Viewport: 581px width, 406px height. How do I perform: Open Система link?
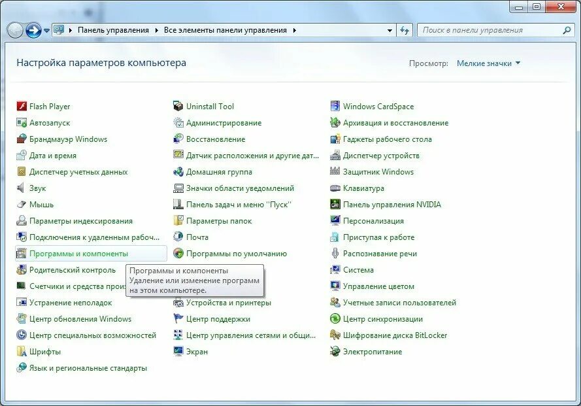tap(358, 270)
